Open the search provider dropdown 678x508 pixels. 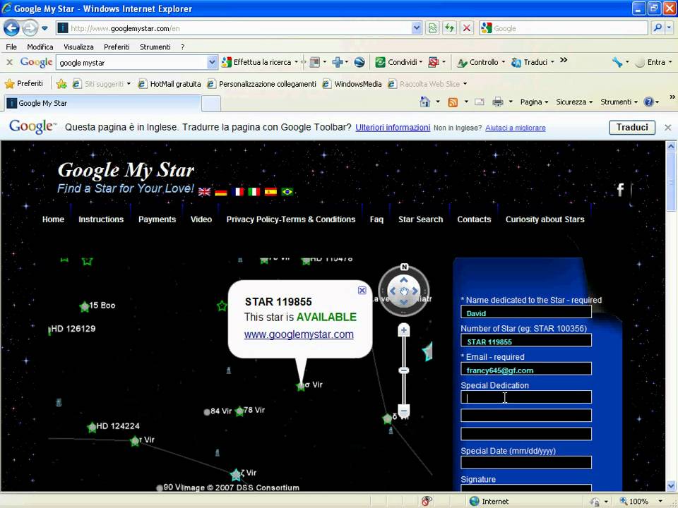point(669,28)
